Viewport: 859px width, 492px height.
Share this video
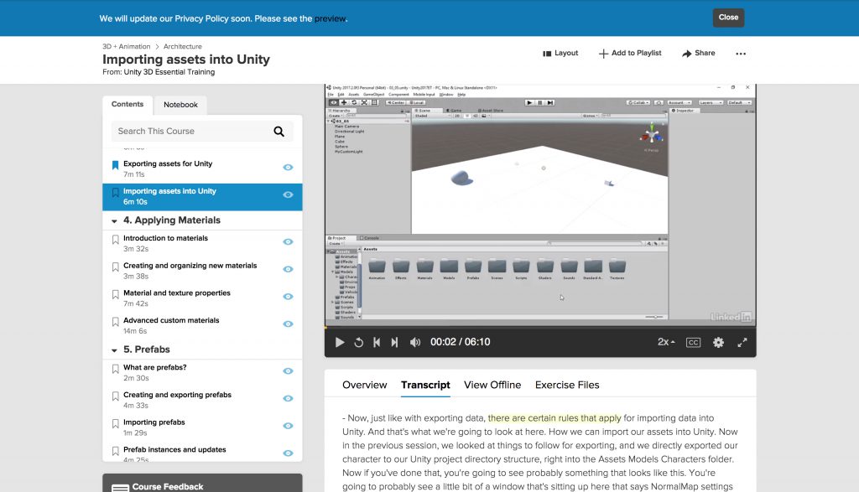pos(699,53)
